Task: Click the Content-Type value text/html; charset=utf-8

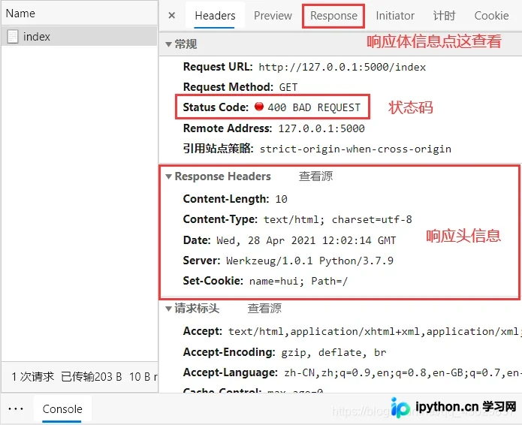Action: click(x=338, y=220)
